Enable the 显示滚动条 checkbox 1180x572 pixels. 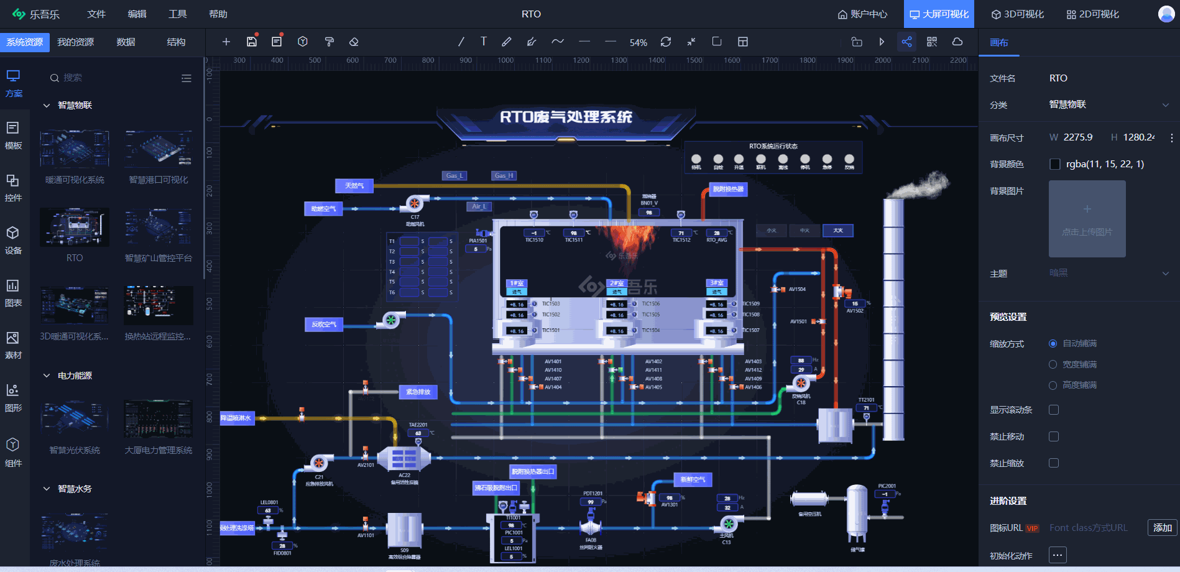pyautogui.click(x=1054, y=410)
